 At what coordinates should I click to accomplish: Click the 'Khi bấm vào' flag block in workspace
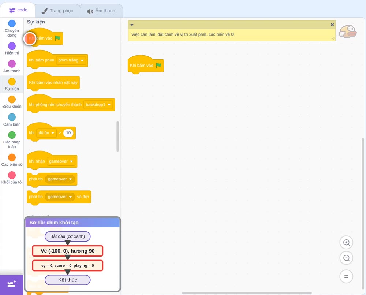(146, 65)
